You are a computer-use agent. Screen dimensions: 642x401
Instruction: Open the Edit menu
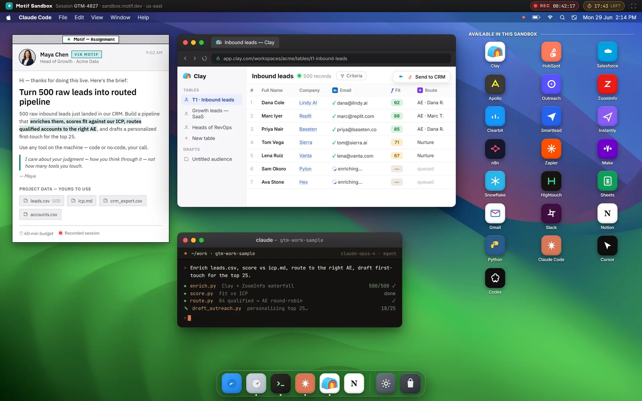(x=79, y=17)
